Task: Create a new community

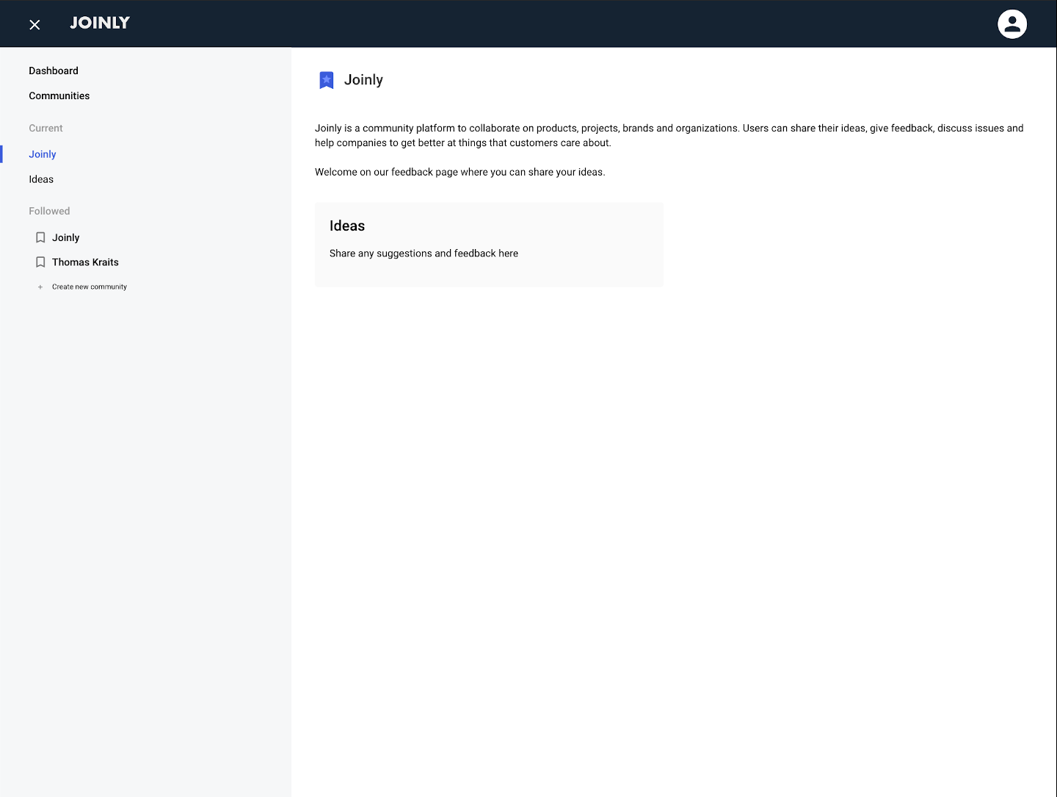Action: [x=89, y=286]
